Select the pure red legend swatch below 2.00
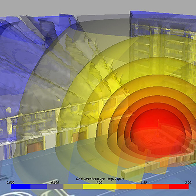This screenshot has width=196, height=196. (x=179, y=187)
